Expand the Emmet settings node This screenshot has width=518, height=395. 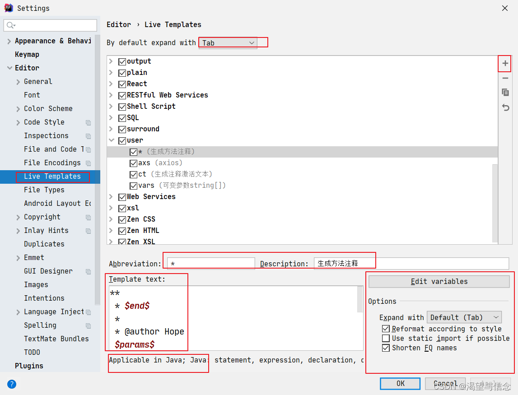(x=18, y=258)
